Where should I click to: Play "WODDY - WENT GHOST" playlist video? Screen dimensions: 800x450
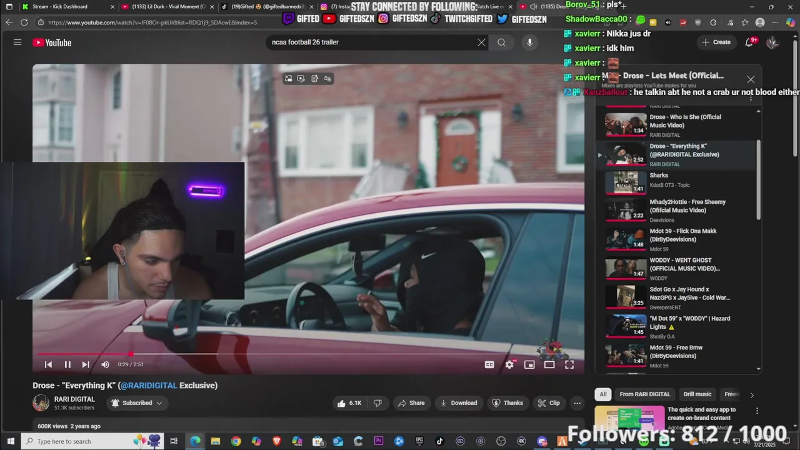tap(675, 269)
